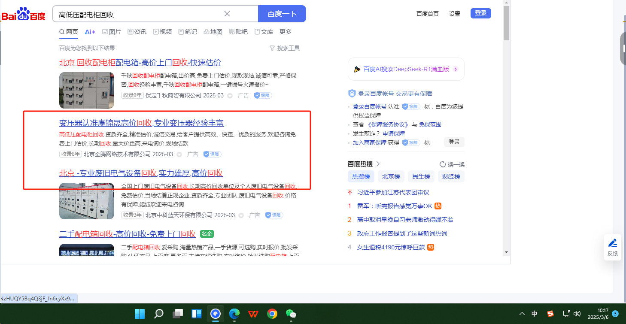
Task: Click the DeepSeek-R1 AI search banner
Action: tap(406, 69)
